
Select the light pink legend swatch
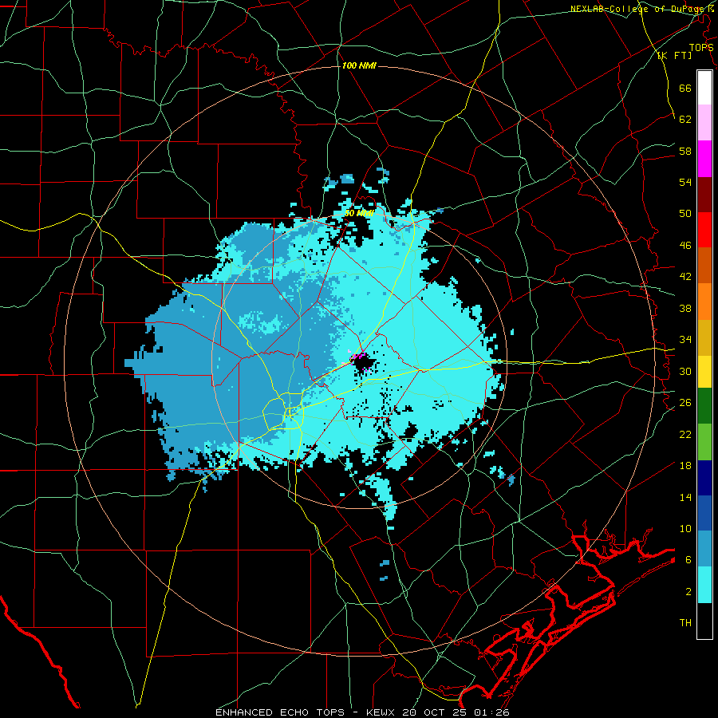pyautogui.click(x=704, y=123)
